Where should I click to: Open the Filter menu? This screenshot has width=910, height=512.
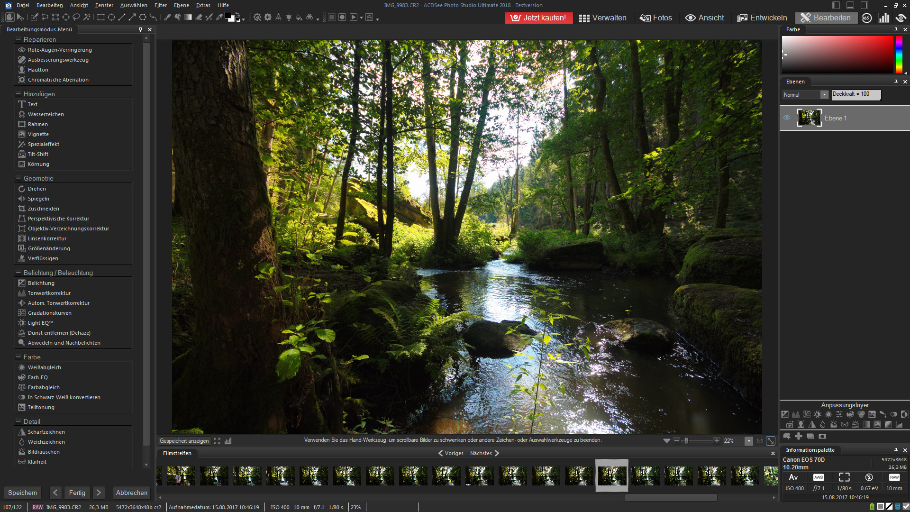coord(160,5)
